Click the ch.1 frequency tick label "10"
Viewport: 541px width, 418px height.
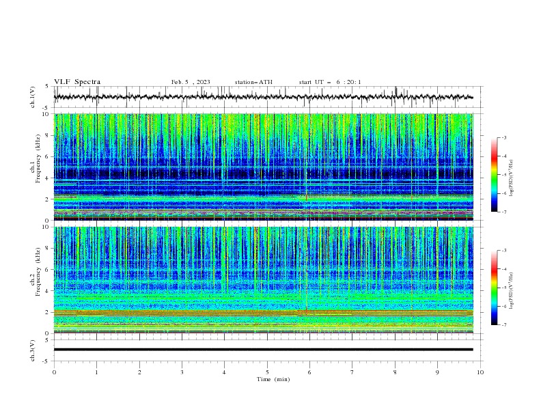pyautogui.click(x=46, y=114)
